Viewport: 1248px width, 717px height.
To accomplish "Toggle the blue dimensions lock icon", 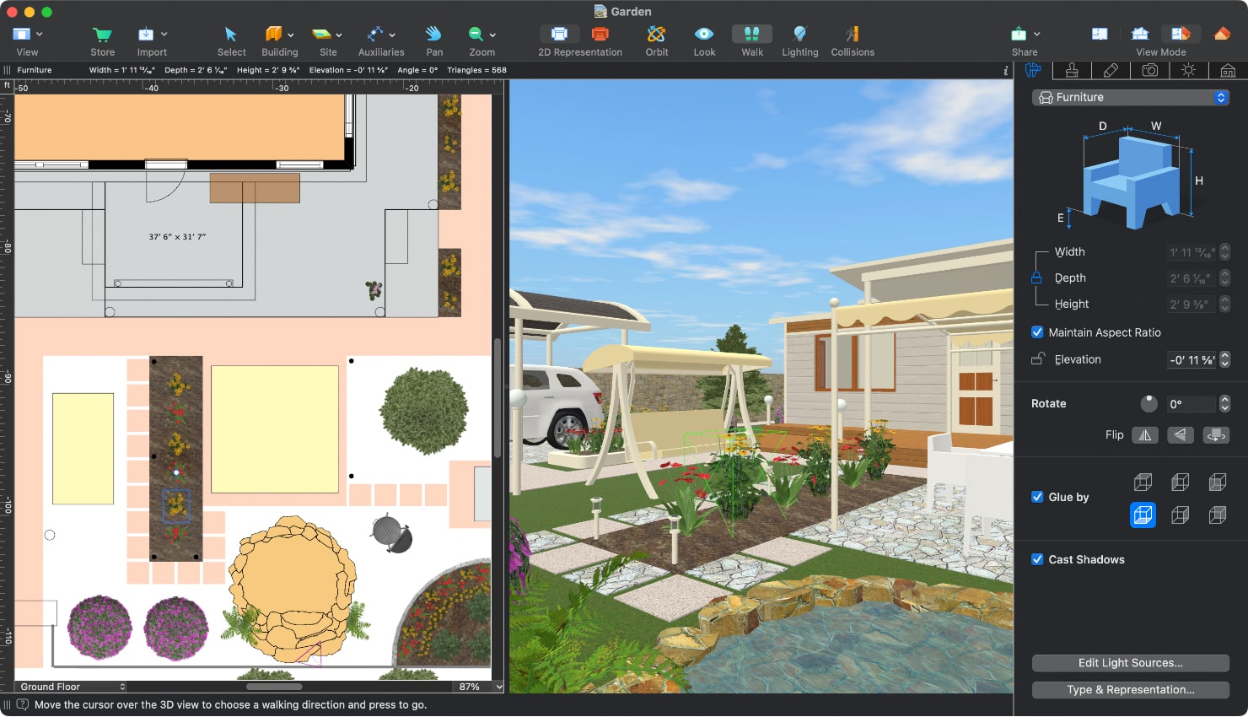I will pos(1036,278).
